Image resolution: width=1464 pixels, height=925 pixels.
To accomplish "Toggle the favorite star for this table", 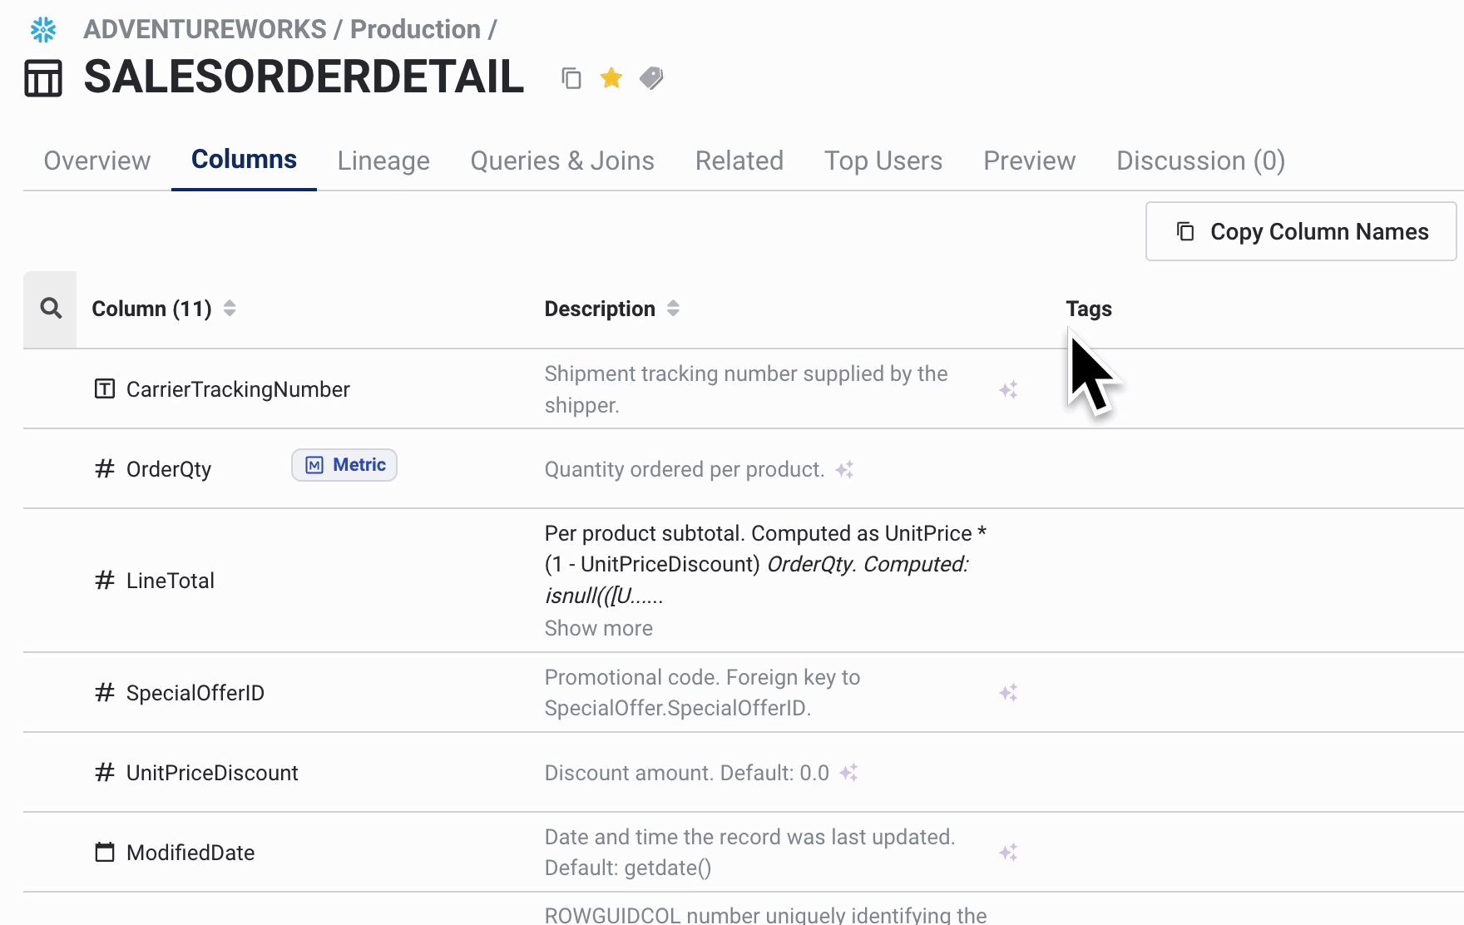I will click(x=611, y=78).
